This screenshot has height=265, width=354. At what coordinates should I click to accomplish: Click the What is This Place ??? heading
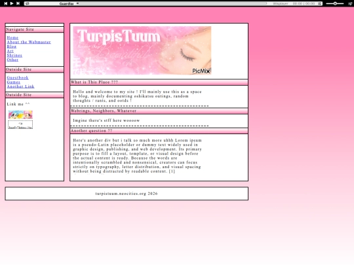tap(159, 82)
